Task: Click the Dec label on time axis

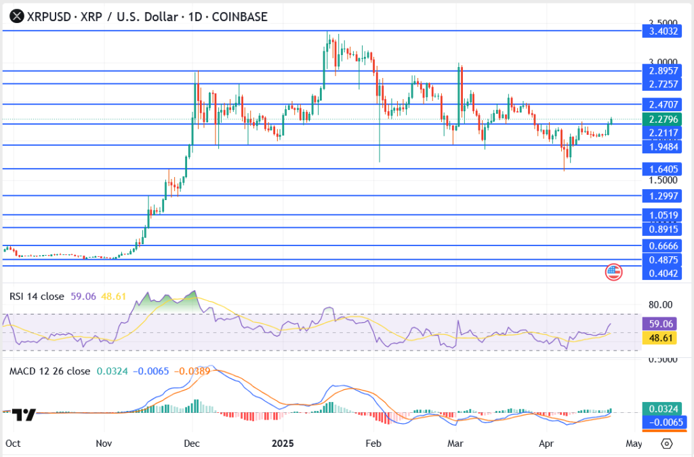Action: [x=192, y=443]
